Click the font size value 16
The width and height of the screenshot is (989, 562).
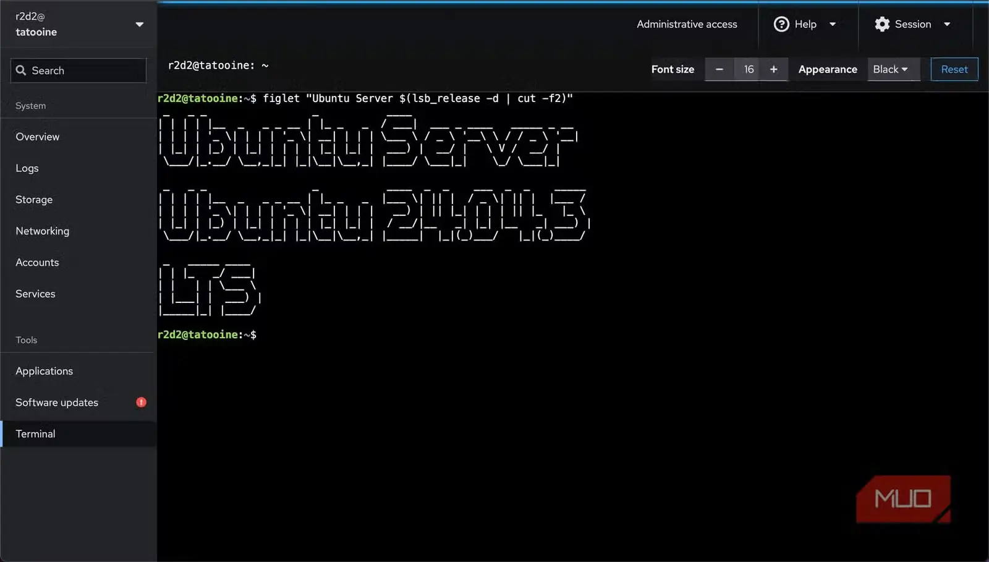pos(749,69)
